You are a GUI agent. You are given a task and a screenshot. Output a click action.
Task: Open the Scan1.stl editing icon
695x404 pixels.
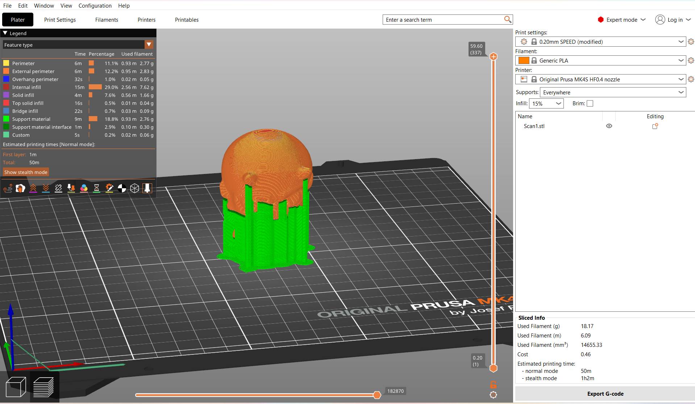655,126
